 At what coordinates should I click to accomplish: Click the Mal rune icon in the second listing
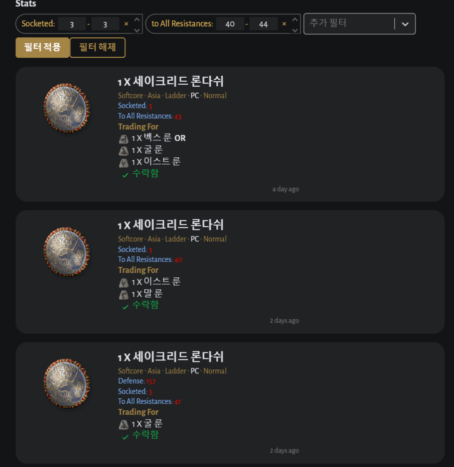(124, 294)
